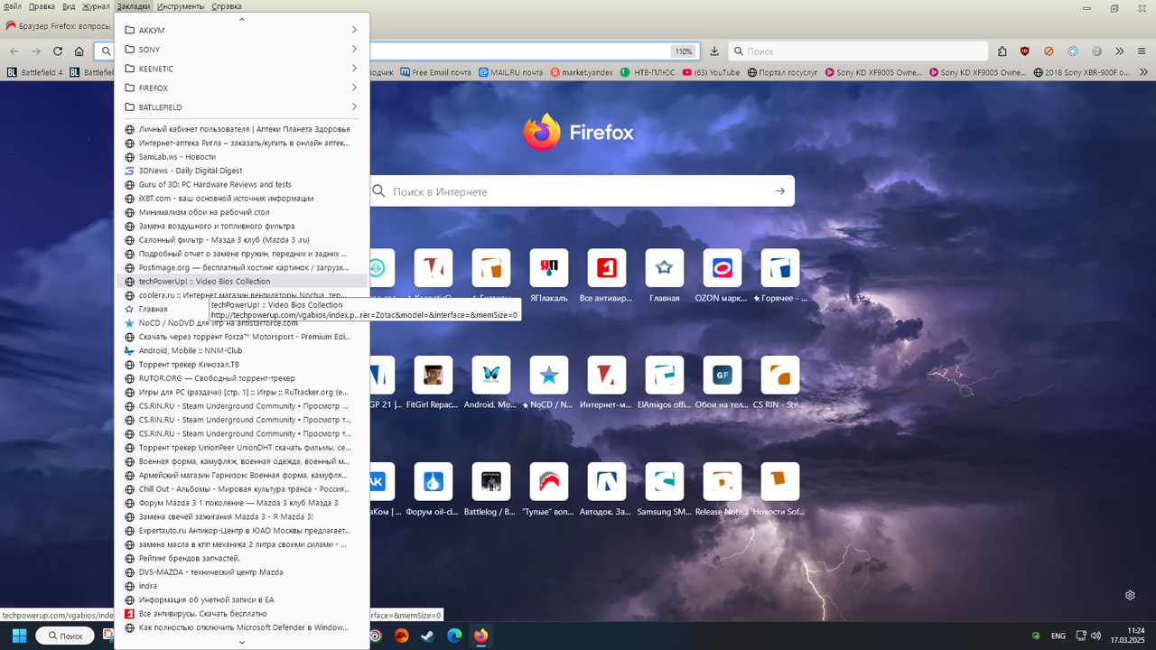
Task: Open SamLab.ws - Новости bookmark
Action: 242,157
